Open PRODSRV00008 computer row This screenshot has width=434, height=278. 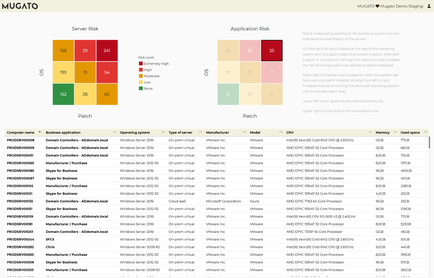[x=21, y=140]
